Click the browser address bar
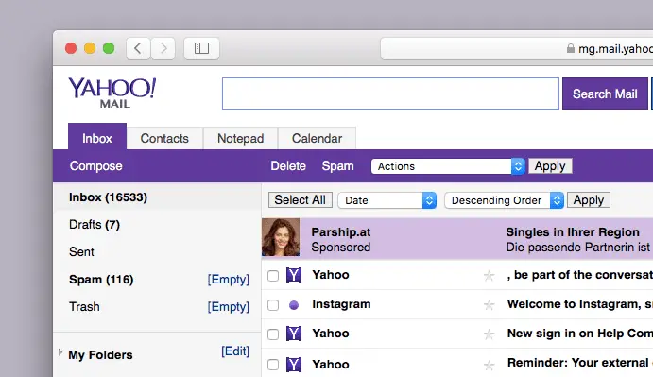The image size is (653, 377). click(516, 49)
